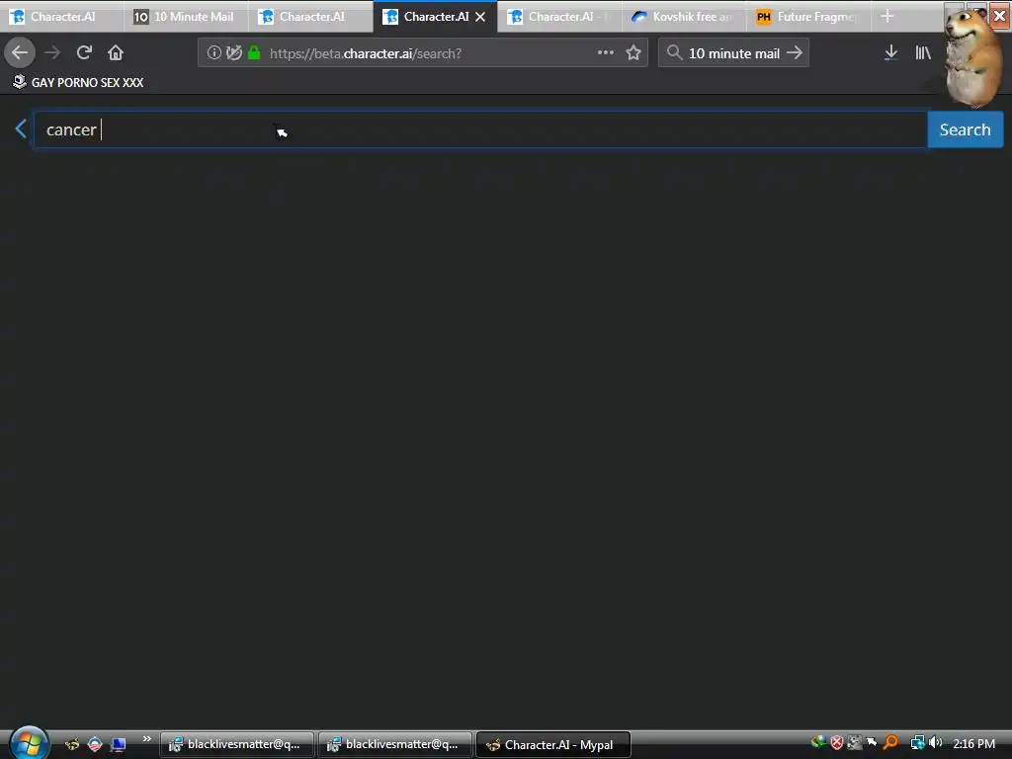
Task: Expand hidden quick launch items chevron
Action: 146,739
